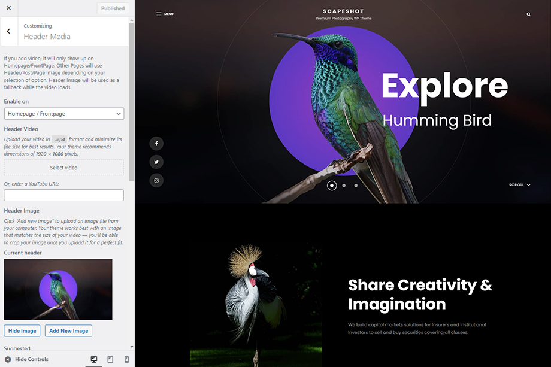Open the Facebook social icon link

tap(156, 144)
